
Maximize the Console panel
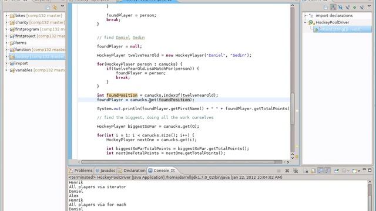coord(370,171)
